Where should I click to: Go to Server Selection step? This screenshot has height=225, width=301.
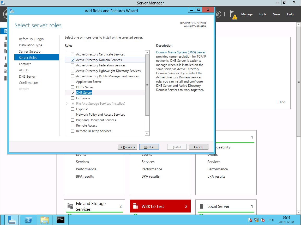[x=31, y=51]
